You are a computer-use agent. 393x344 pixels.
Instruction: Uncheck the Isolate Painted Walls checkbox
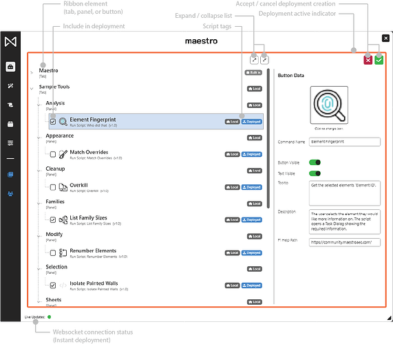point(53,286)
